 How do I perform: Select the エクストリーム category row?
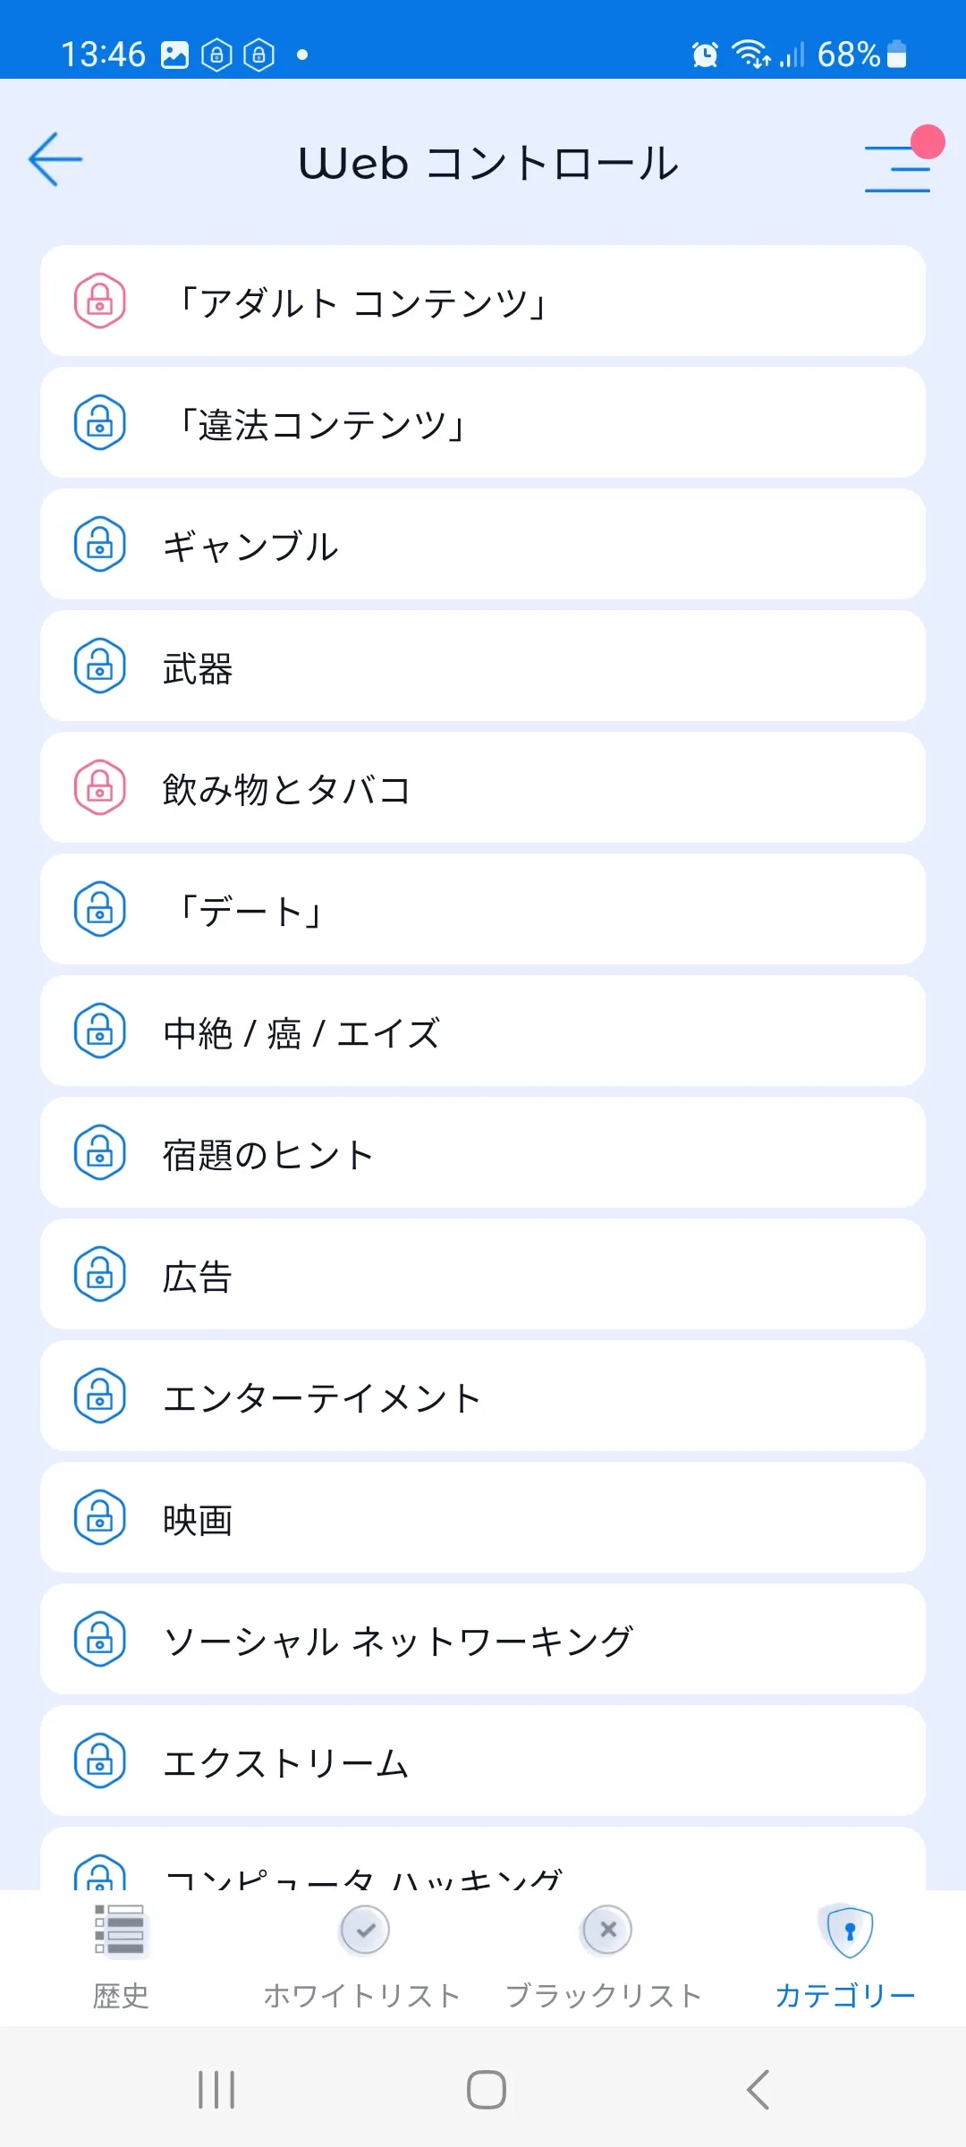click(483, 1761)
